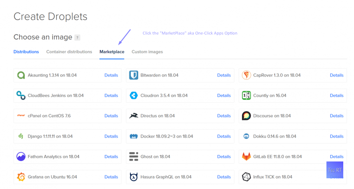This screenshot has height=189, width=354.
Task: Click the Discourse logo icon
Action: tap(246, 116)
